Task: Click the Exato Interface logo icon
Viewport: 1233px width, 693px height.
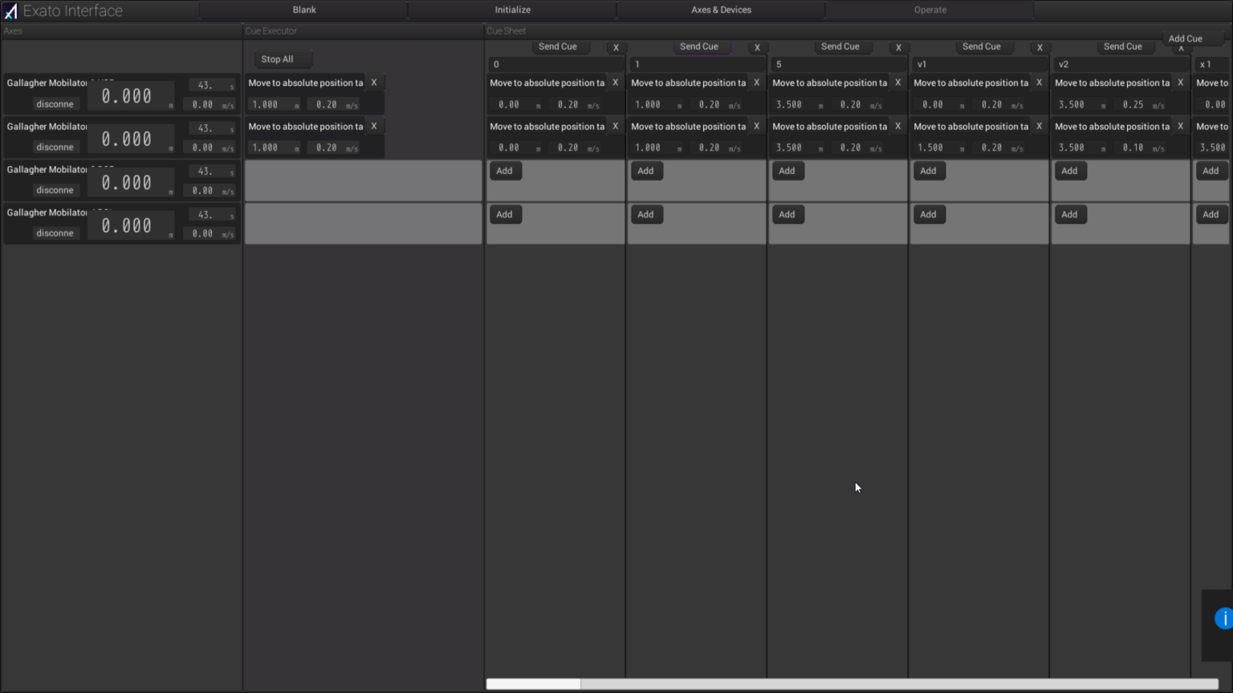Action: [x=10, y=10]
